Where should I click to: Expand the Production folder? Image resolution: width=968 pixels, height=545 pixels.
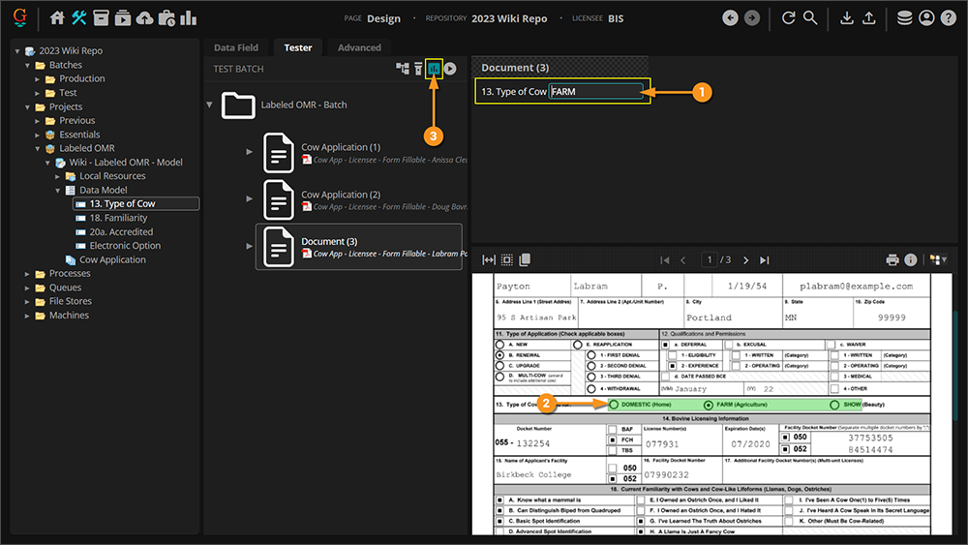coord(37,79)
